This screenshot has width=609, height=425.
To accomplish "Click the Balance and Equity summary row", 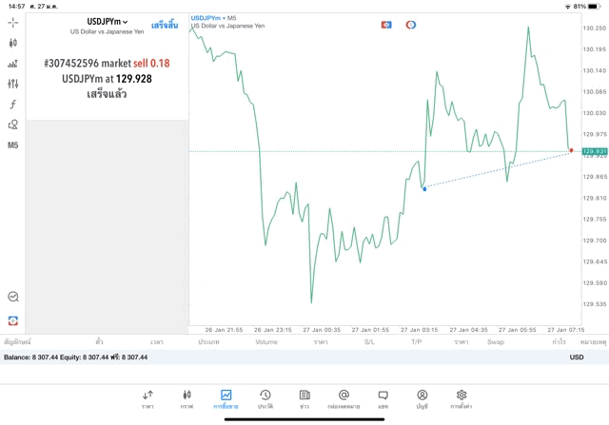I will point(304,357).
